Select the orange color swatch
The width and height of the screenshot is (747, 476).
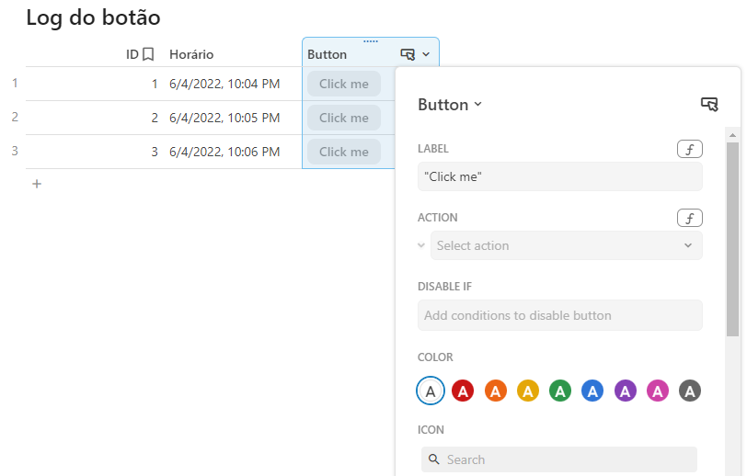tap(496, 391)
